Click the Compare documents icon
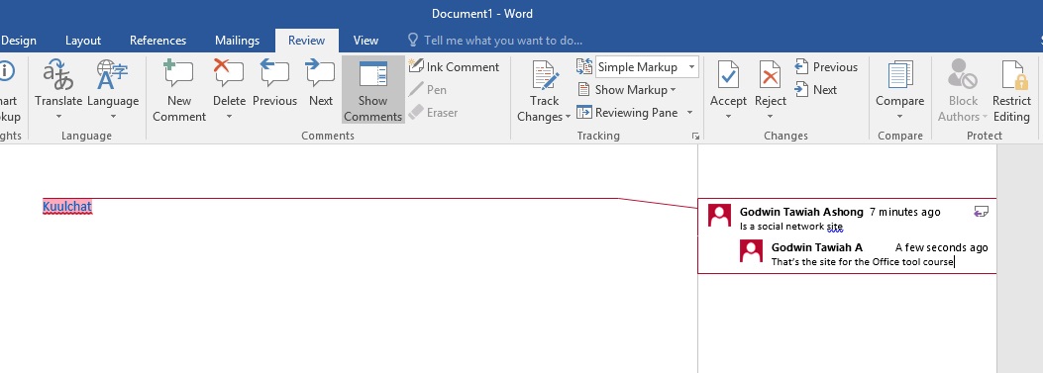The image size is (1043, 373). [x=900, y=74]
